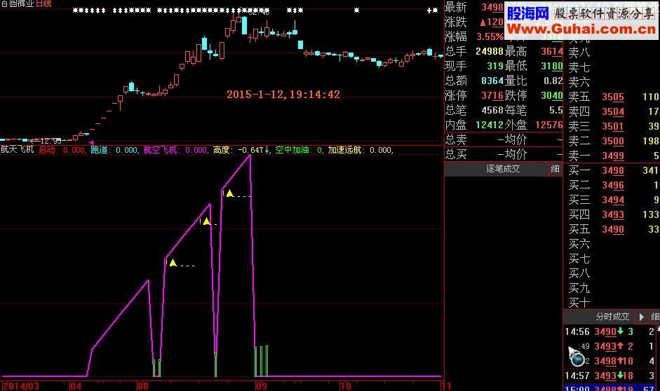660x391 pixels.
Task: Select the 14:56 trade row
Action: (x=611, y=331)
